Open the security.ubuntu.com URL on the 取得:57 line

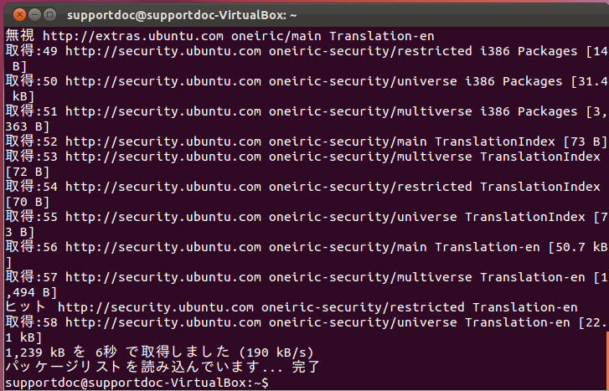pos(163,278)
